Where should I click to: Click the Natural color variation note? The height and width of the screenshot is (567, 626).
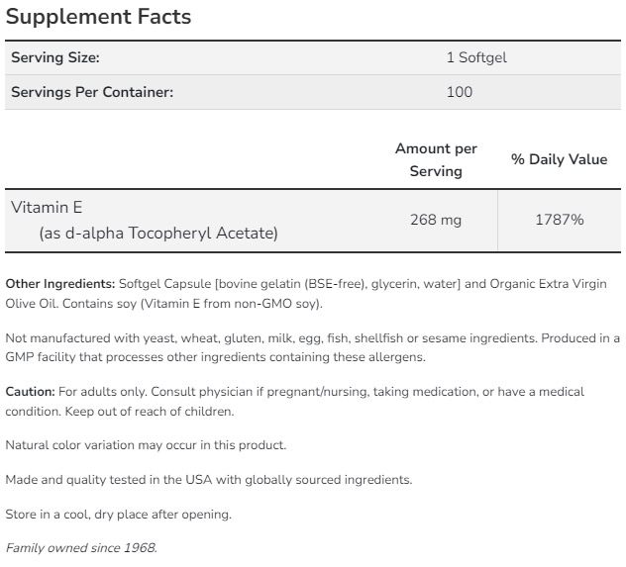146,445
